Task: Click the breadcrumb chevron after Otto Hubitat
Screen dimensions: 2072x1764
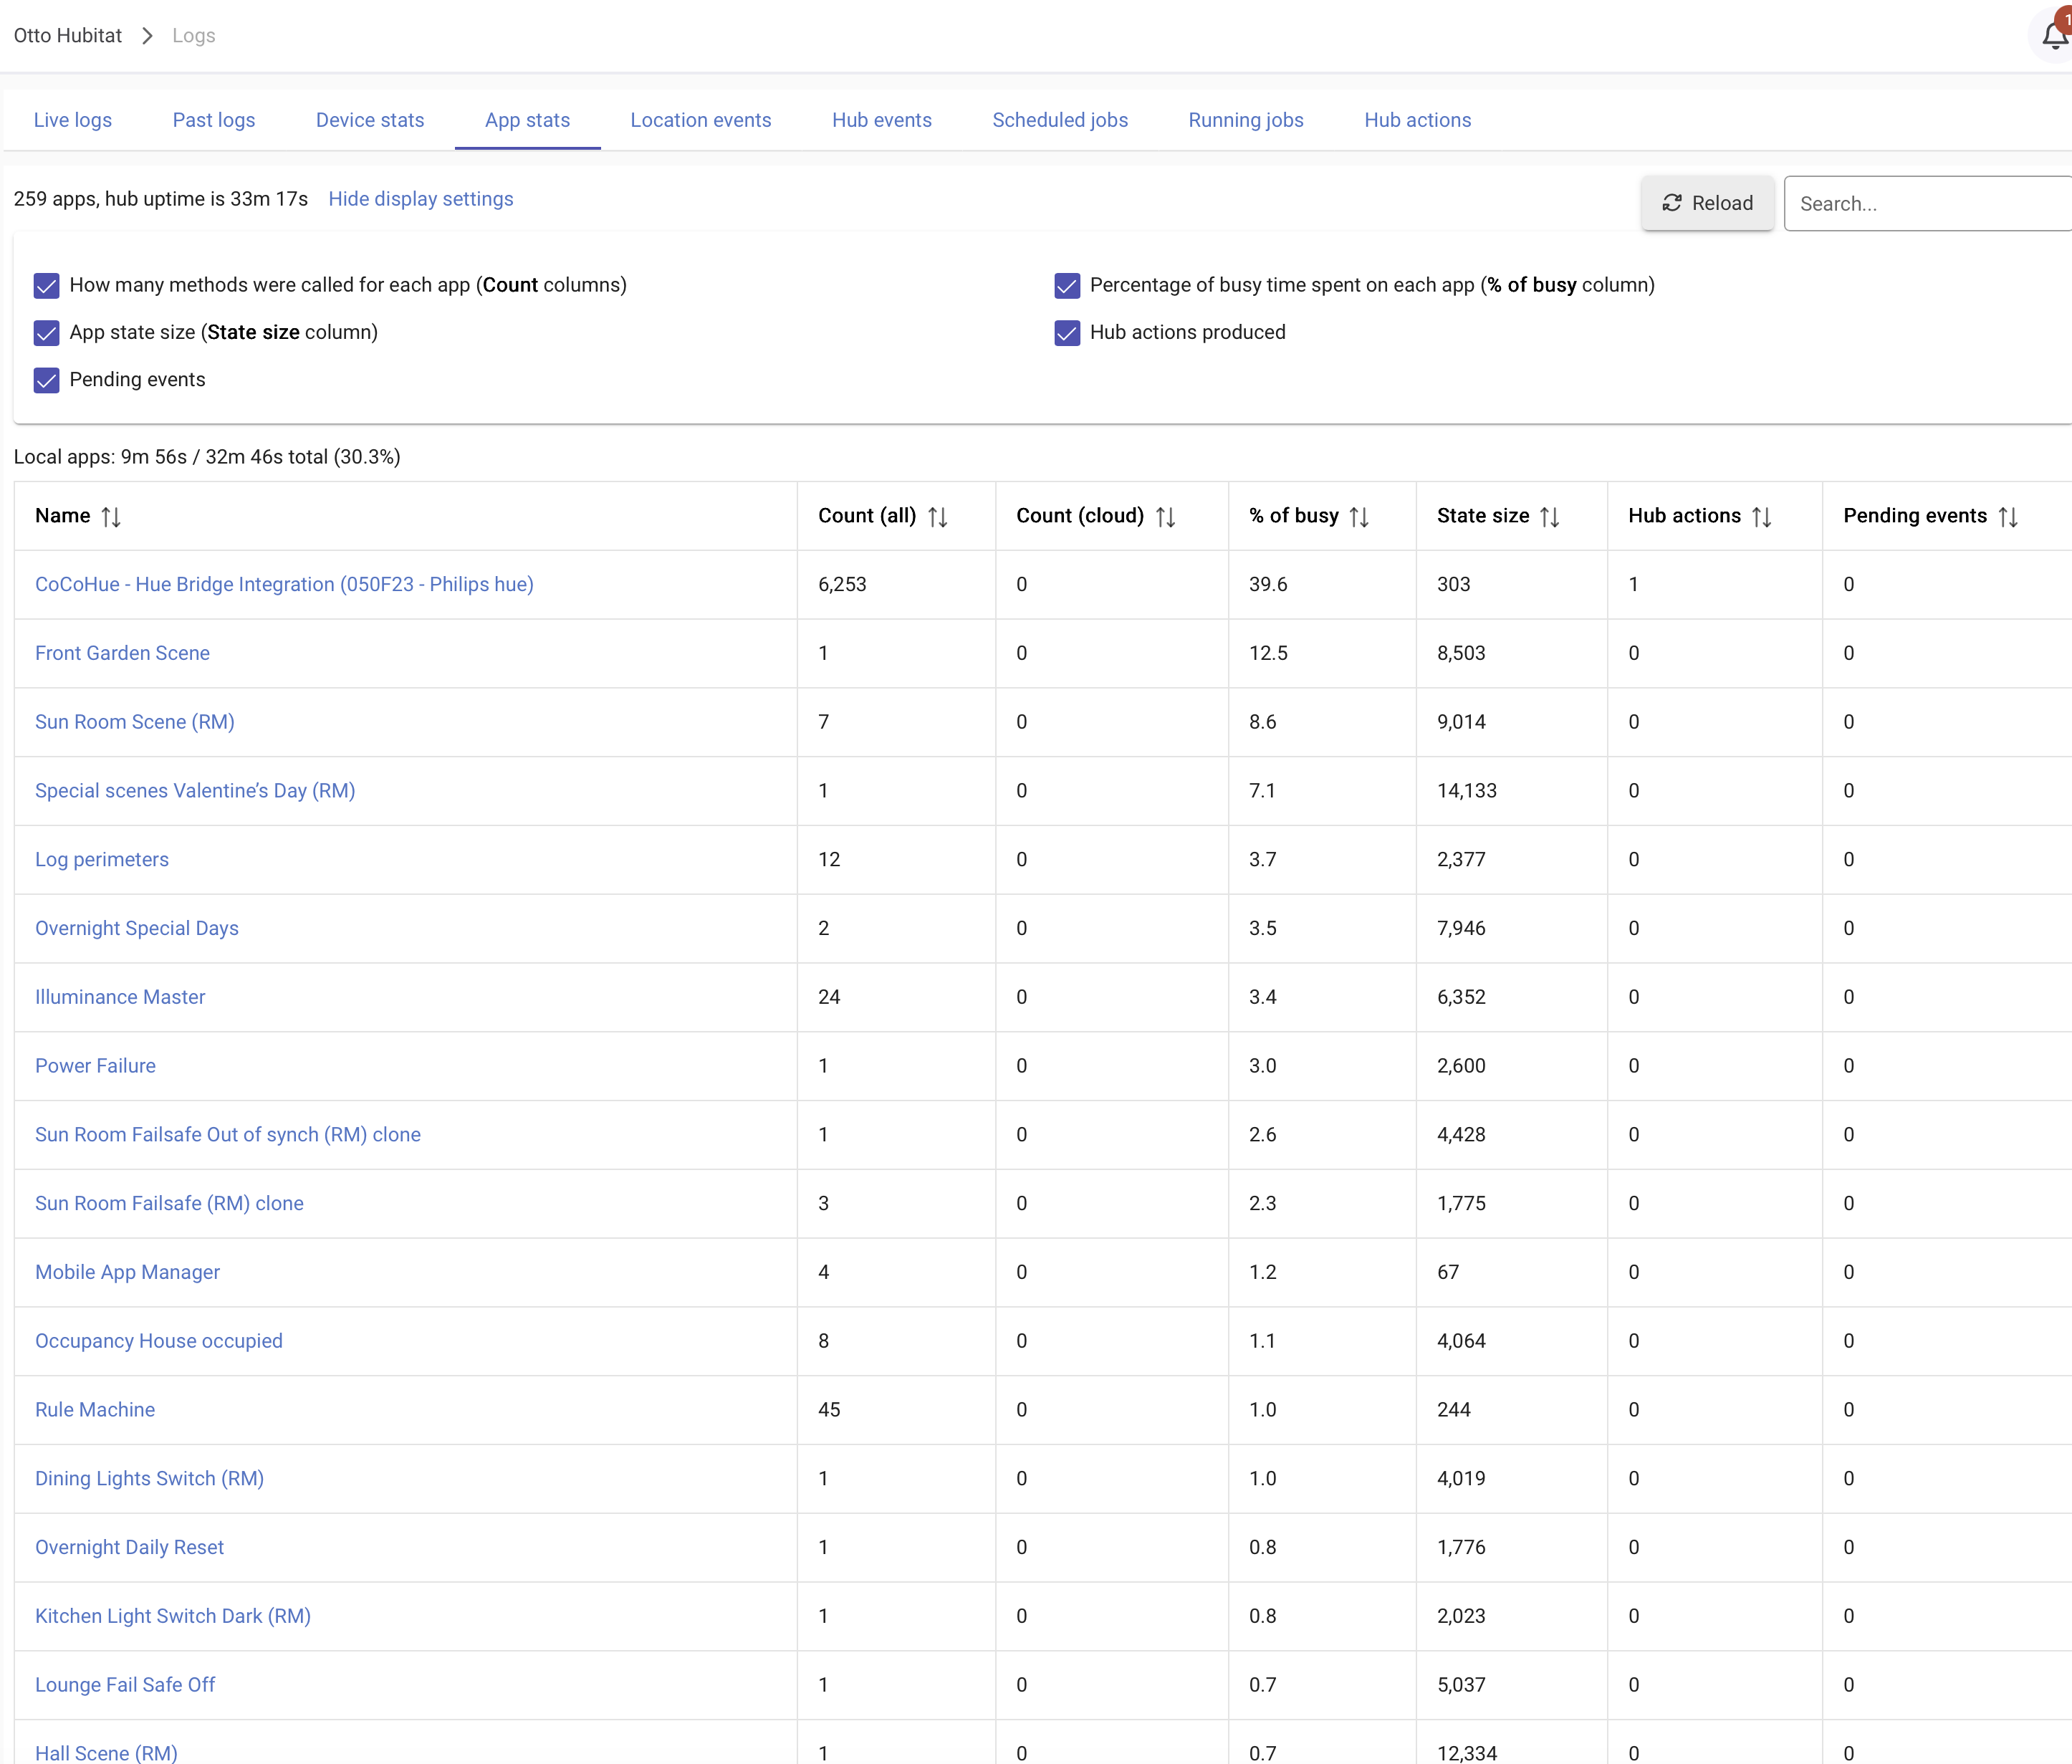Action: click(147, 36)
